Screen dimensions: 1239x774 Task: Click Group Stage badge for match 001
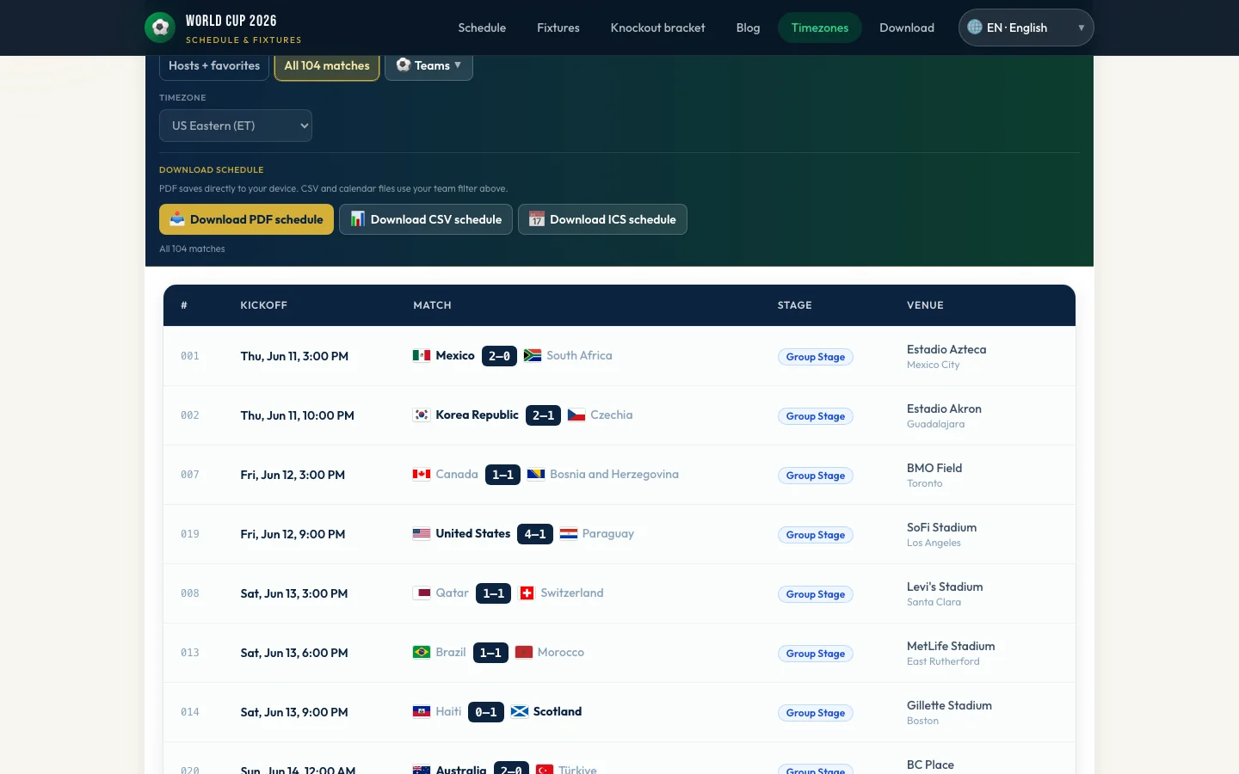816,357
